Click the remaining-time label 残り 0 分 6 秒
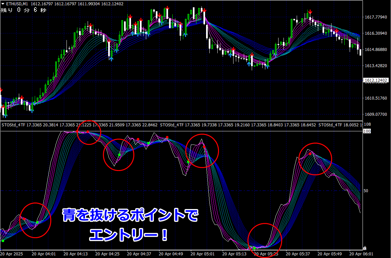The height and width of the screenshot is (258, 391). point(23,10)
